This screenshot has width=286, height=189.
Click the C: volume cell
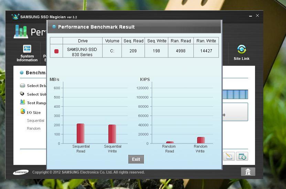112,51
